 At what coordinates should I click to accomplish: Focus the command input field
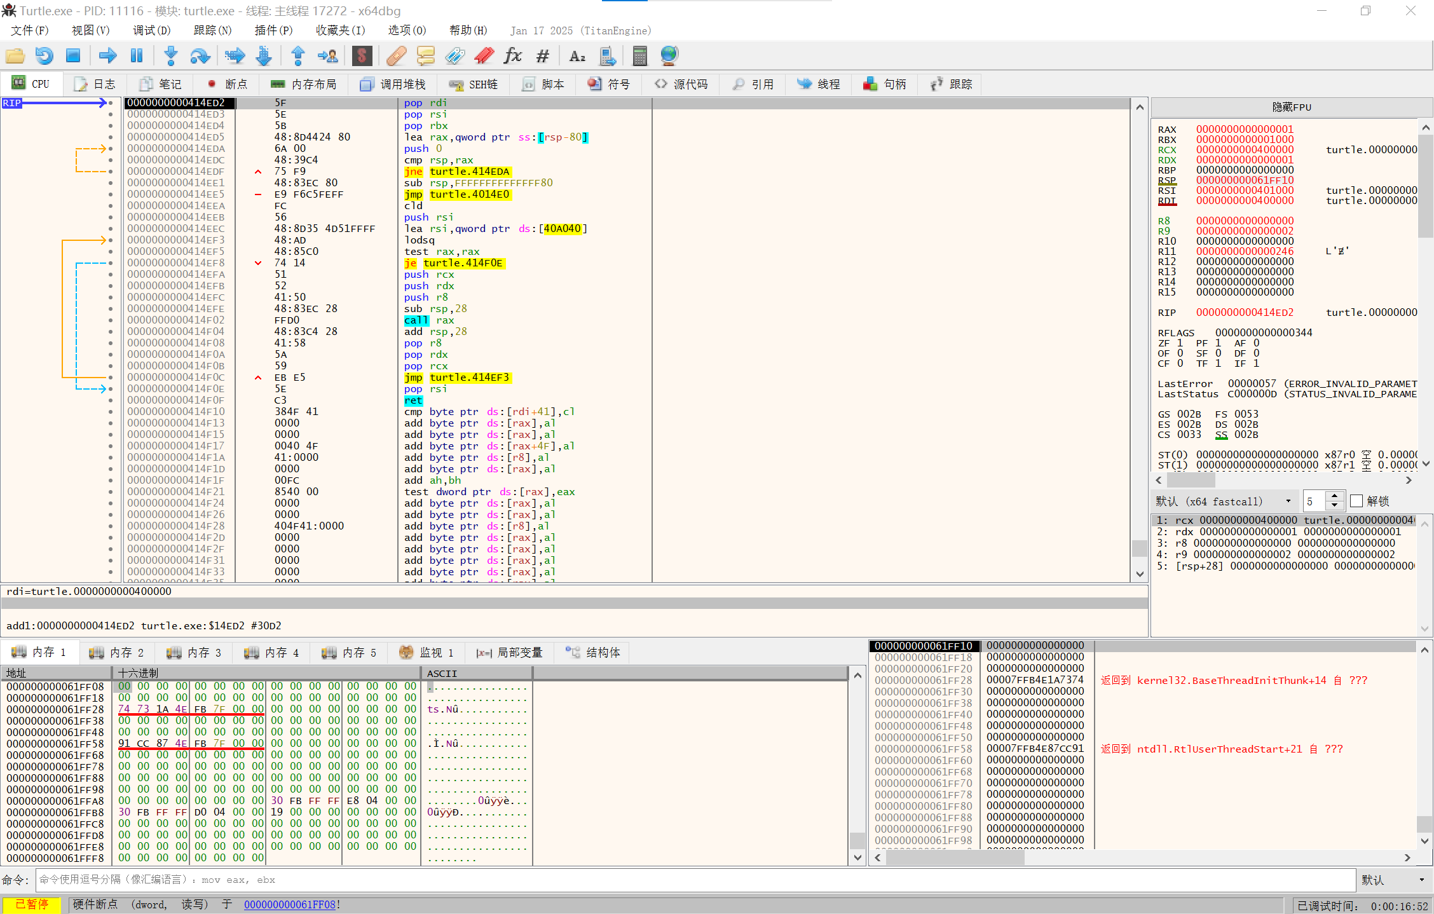(695, 880)
